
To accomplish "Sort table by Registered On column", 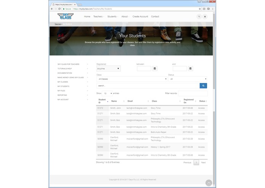I will coord(190,101).
